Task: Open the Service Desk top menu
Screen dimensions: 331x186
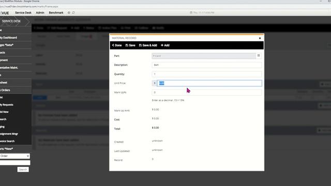Action: pos(23,12)
